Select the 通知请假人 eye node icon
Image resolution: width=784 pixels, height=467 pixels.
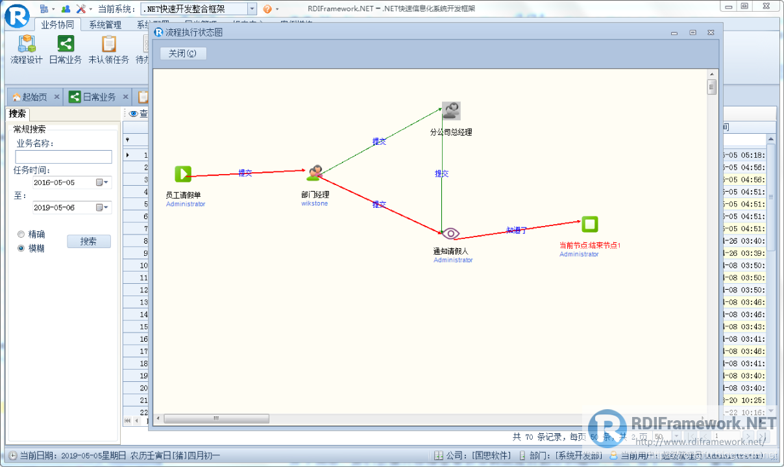click(451, 233)
